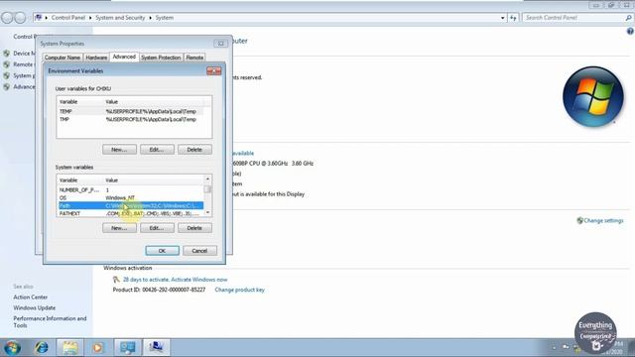
Task: Click Delete under system variables
Action: [194, 228]
